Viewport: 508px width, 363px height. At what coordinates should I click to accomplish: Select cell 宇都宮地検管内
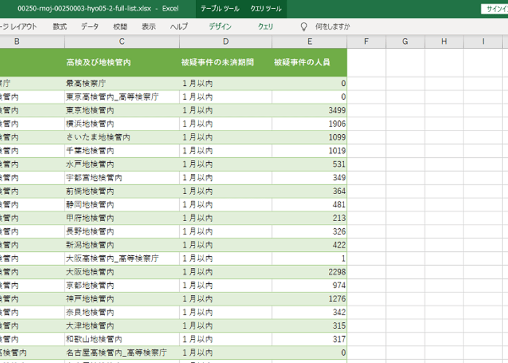tap(122, 178)
